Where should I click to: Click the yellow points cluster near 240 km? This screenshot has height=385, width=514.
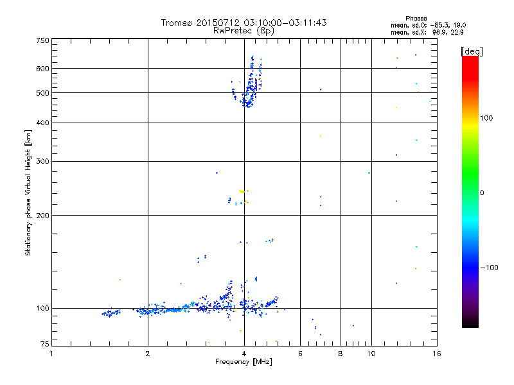tap(244, 191)
